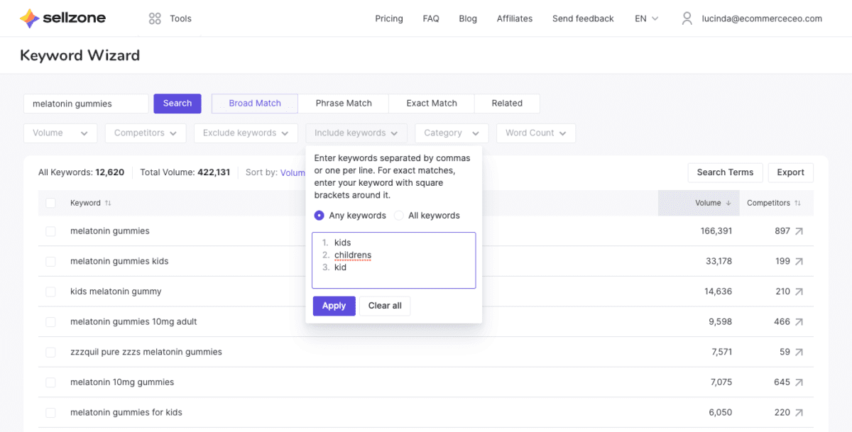Check the box for melatonin 10mg gummies
The width and height of the screenshot is (852, 432).
pyautogui.click(x=50, y=382)
